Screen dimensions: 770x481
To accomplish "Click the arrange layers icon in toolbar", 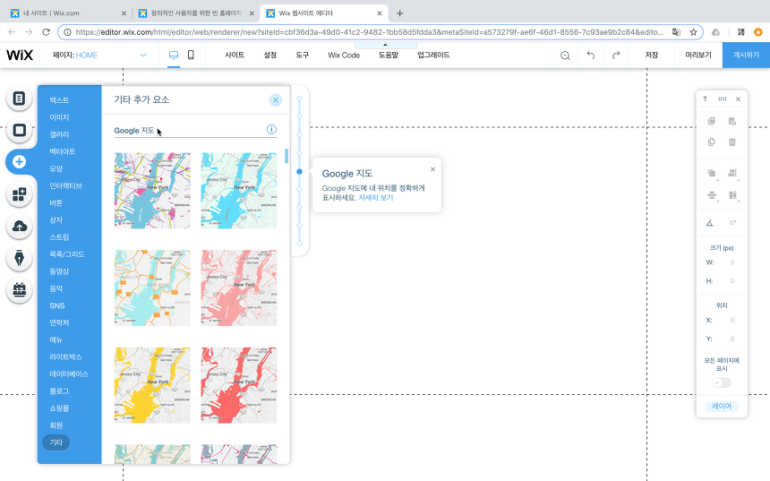I will click(712, 173).
